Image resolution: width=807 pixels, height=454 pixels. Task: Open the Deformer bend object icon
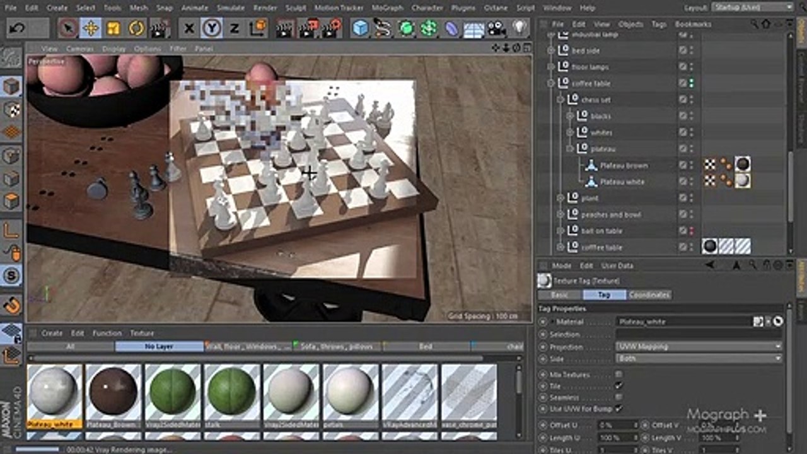pos(451,28)
